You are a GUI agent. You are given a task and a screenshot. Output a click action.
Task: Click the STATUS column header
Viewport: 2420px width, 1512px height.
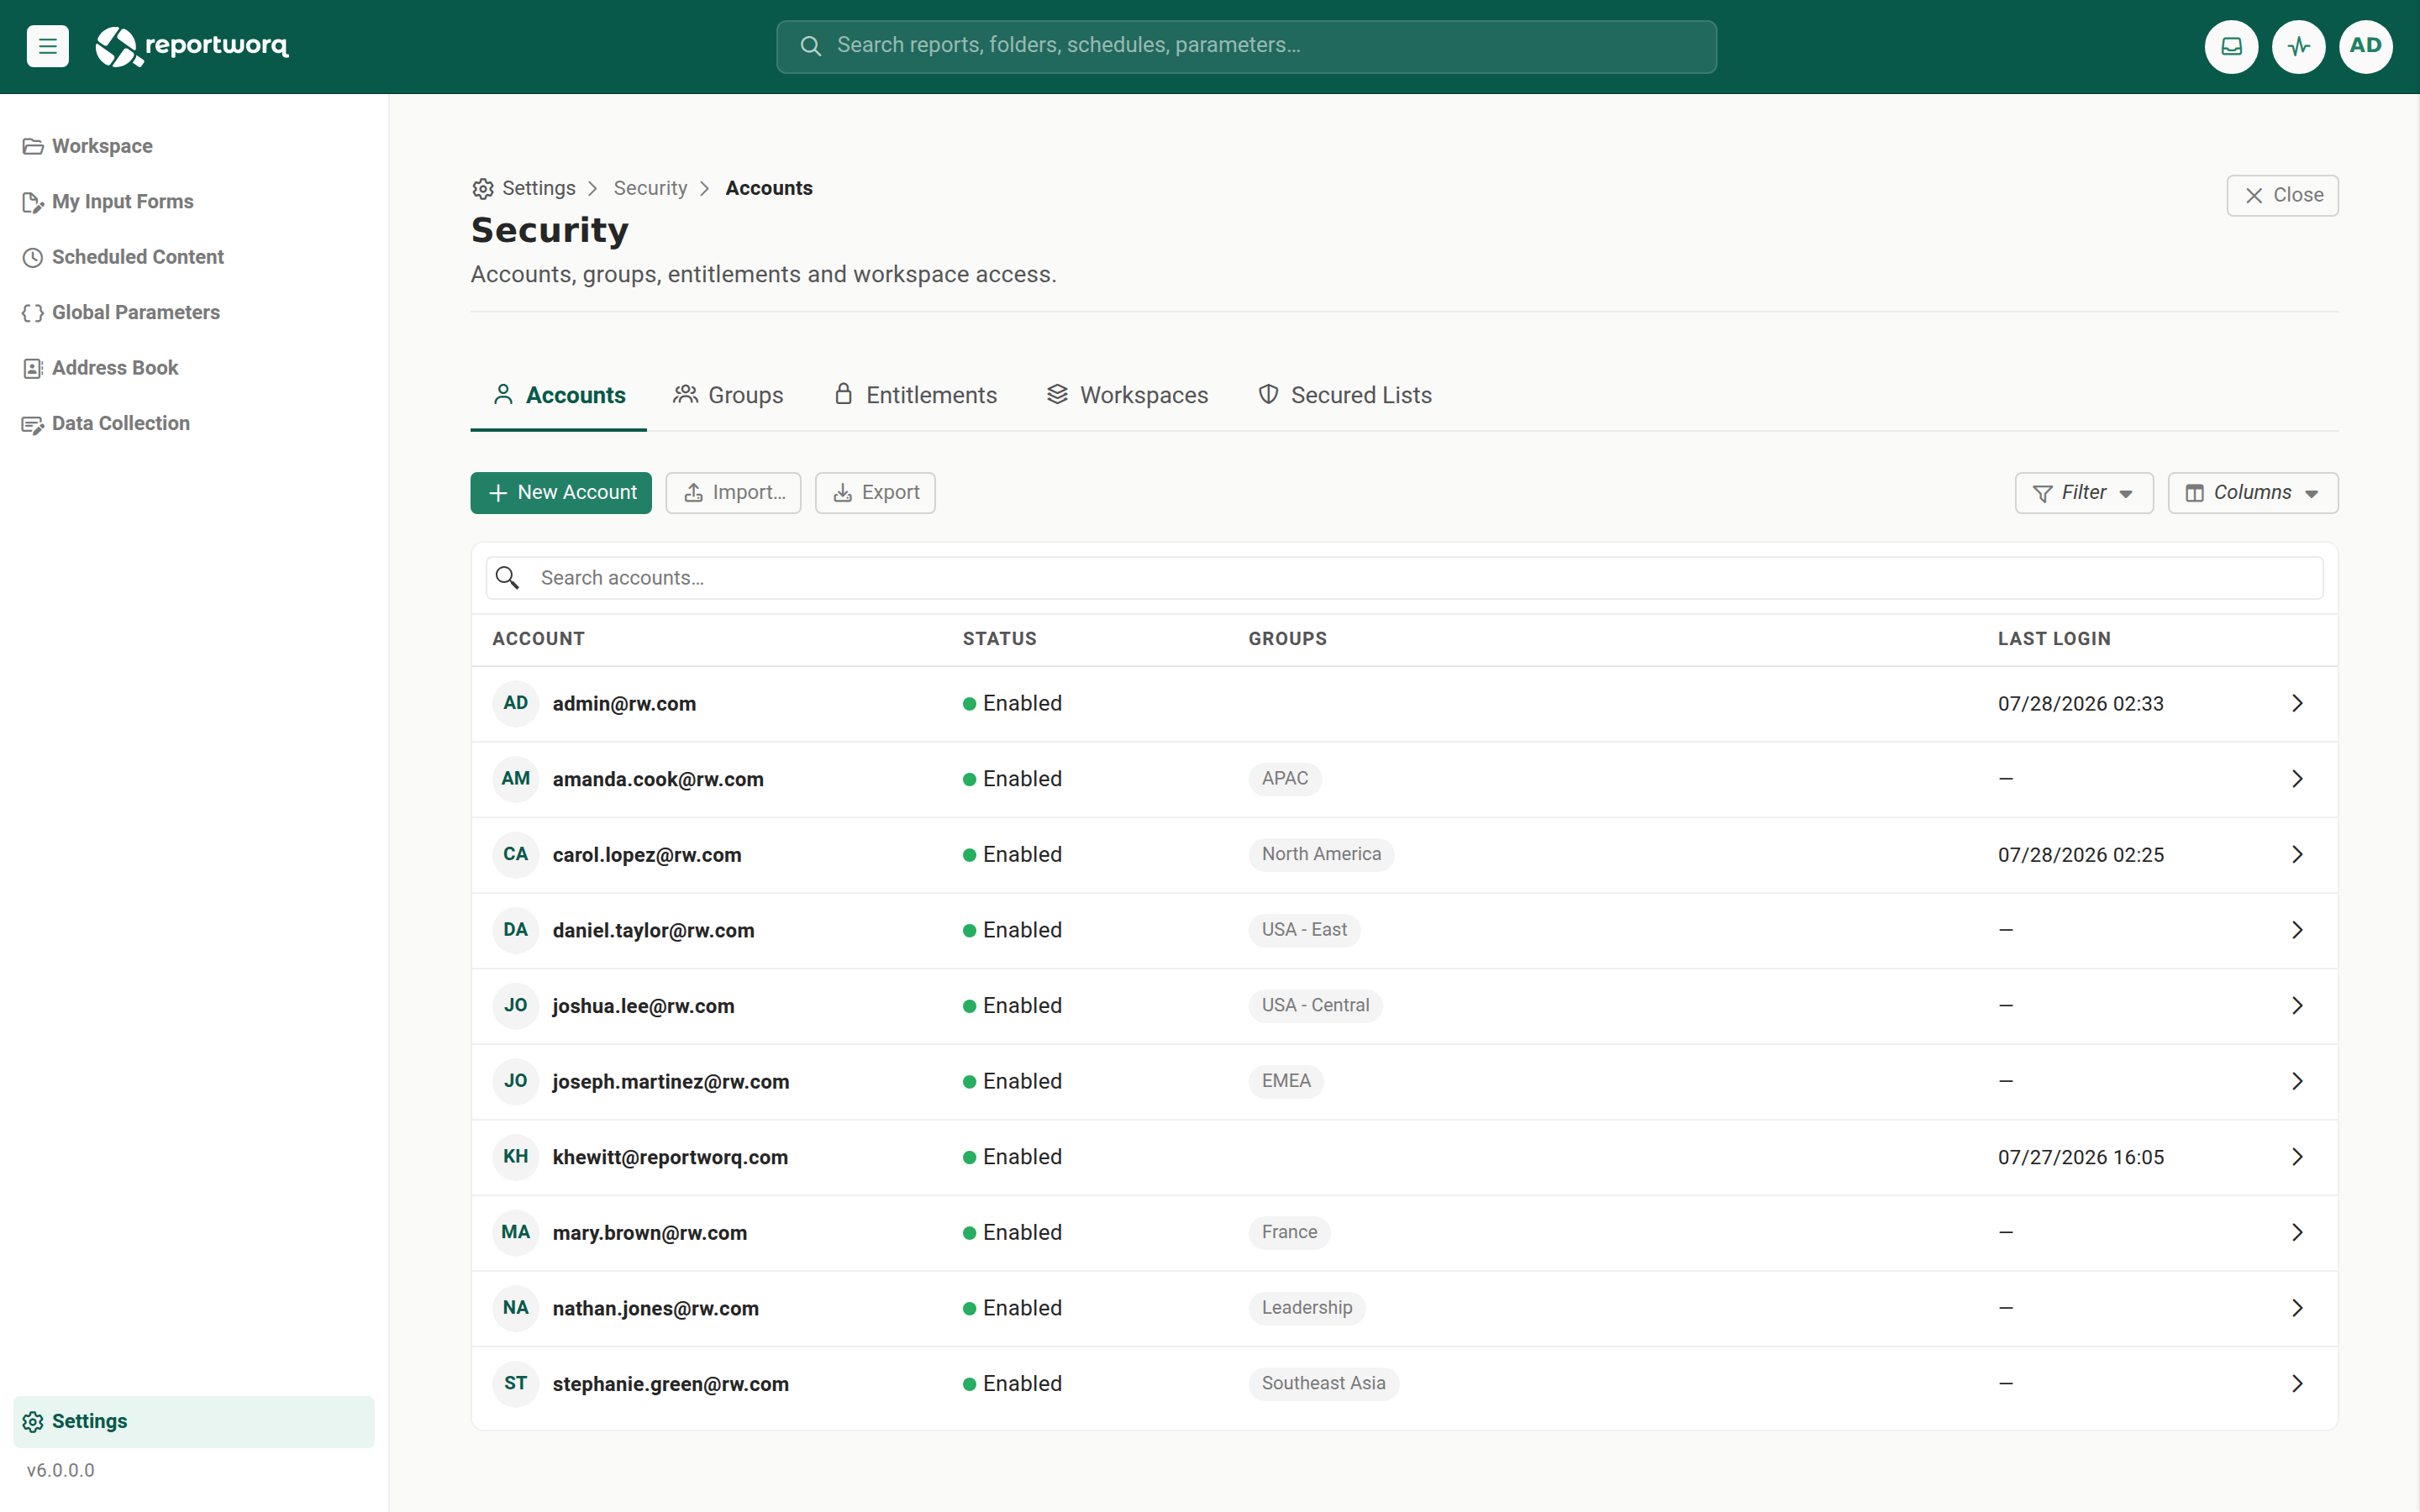pos(999,639)
